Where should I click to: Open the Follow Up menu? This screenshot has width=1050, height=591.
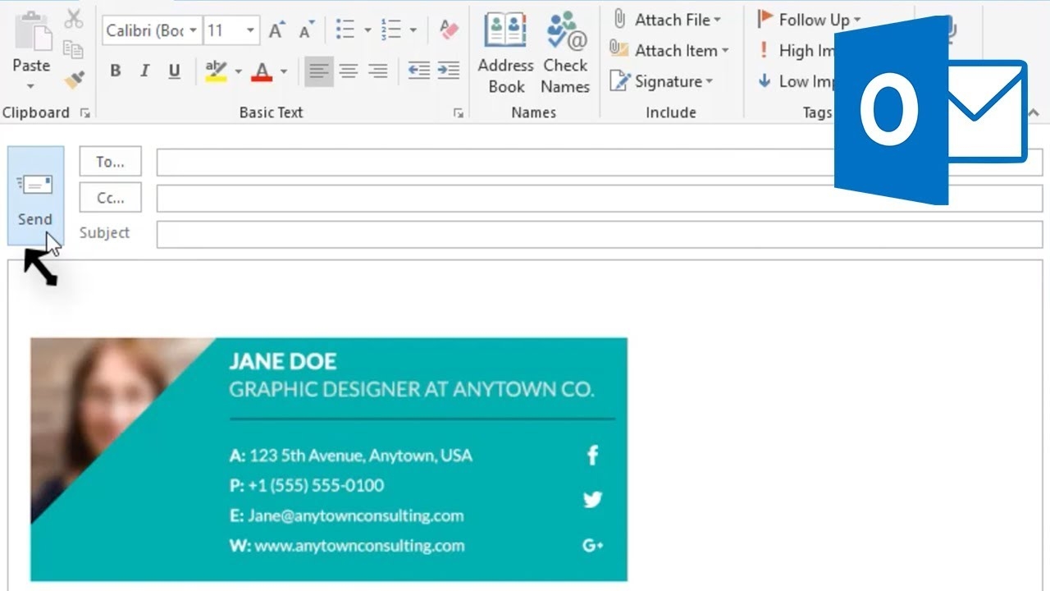pos(812,19)
